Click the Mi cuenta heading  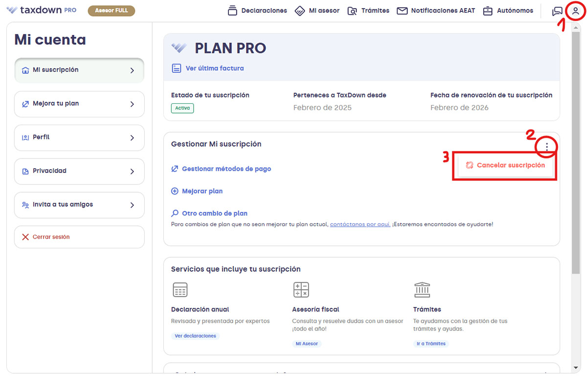(50, 40)
